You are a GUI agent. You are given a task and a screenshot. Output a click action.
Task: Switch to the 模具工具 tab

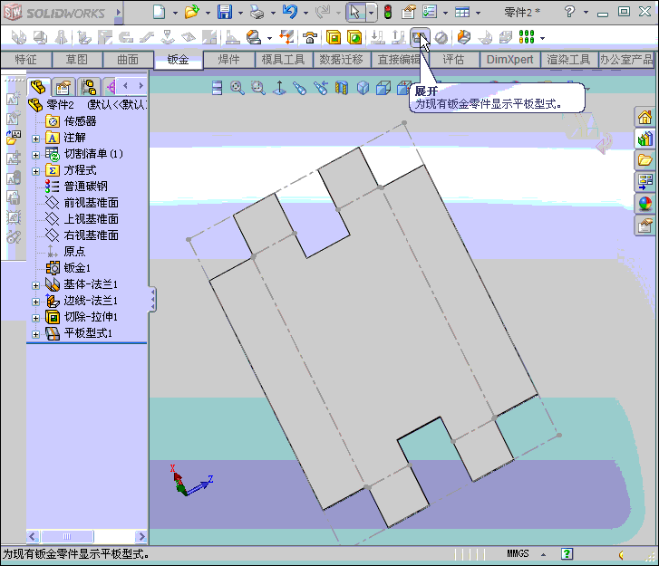click(283, 60)
